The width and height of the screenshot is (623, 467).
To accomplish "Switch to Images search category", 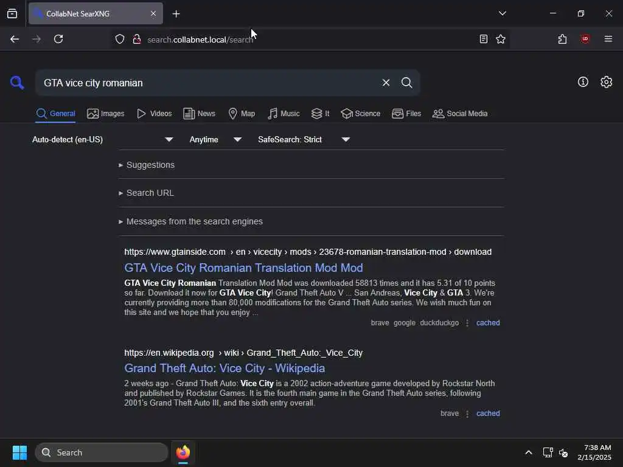I will pos(106,114).
